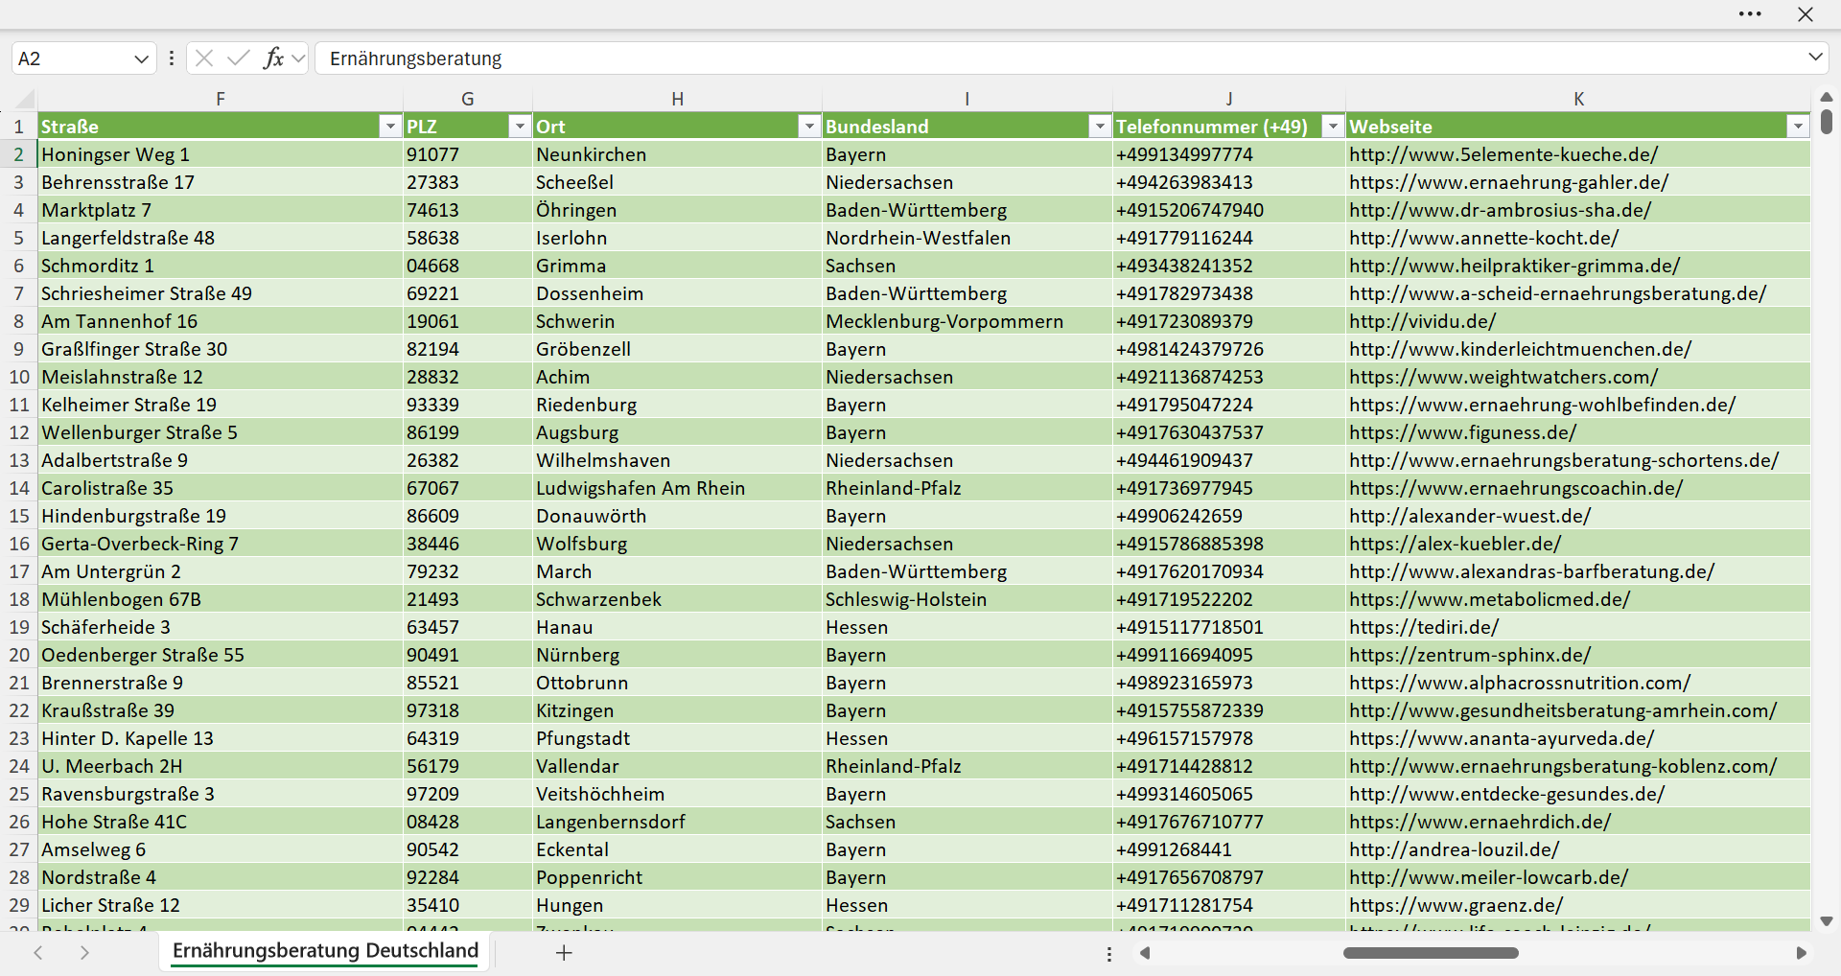Open link http://vividu.de/
Image resolution: width=1841 pixels, height=976 pixels.
coord(1422,321)
